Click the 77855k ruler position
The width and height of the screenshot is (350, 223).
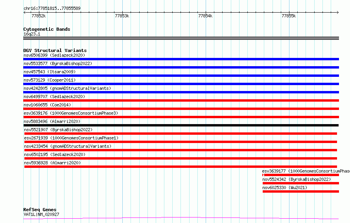(289, 16)
